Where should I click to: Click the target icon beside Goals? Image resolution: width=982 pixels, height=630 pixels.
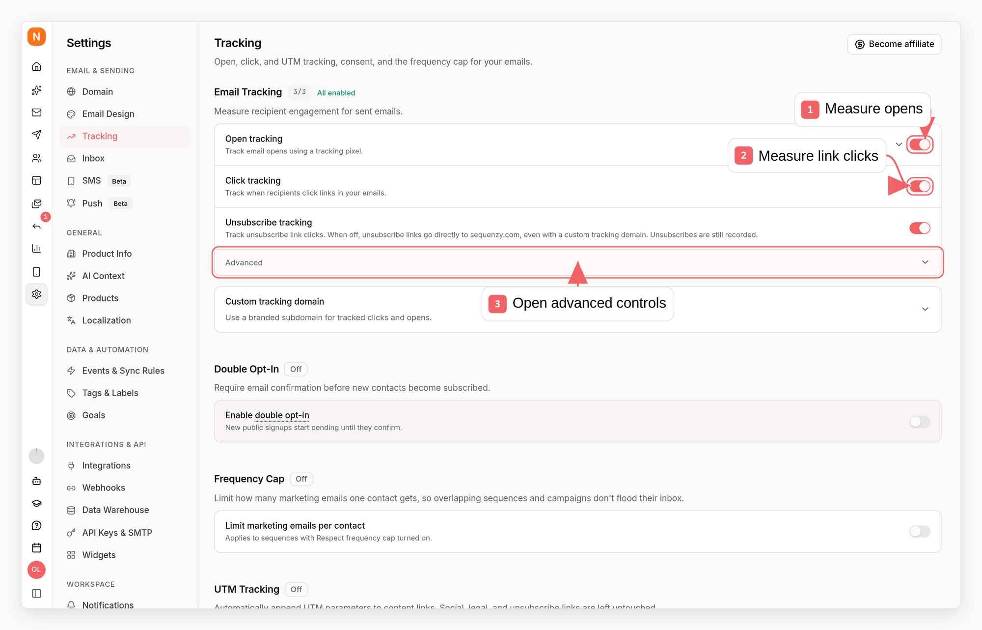[71, 415]
